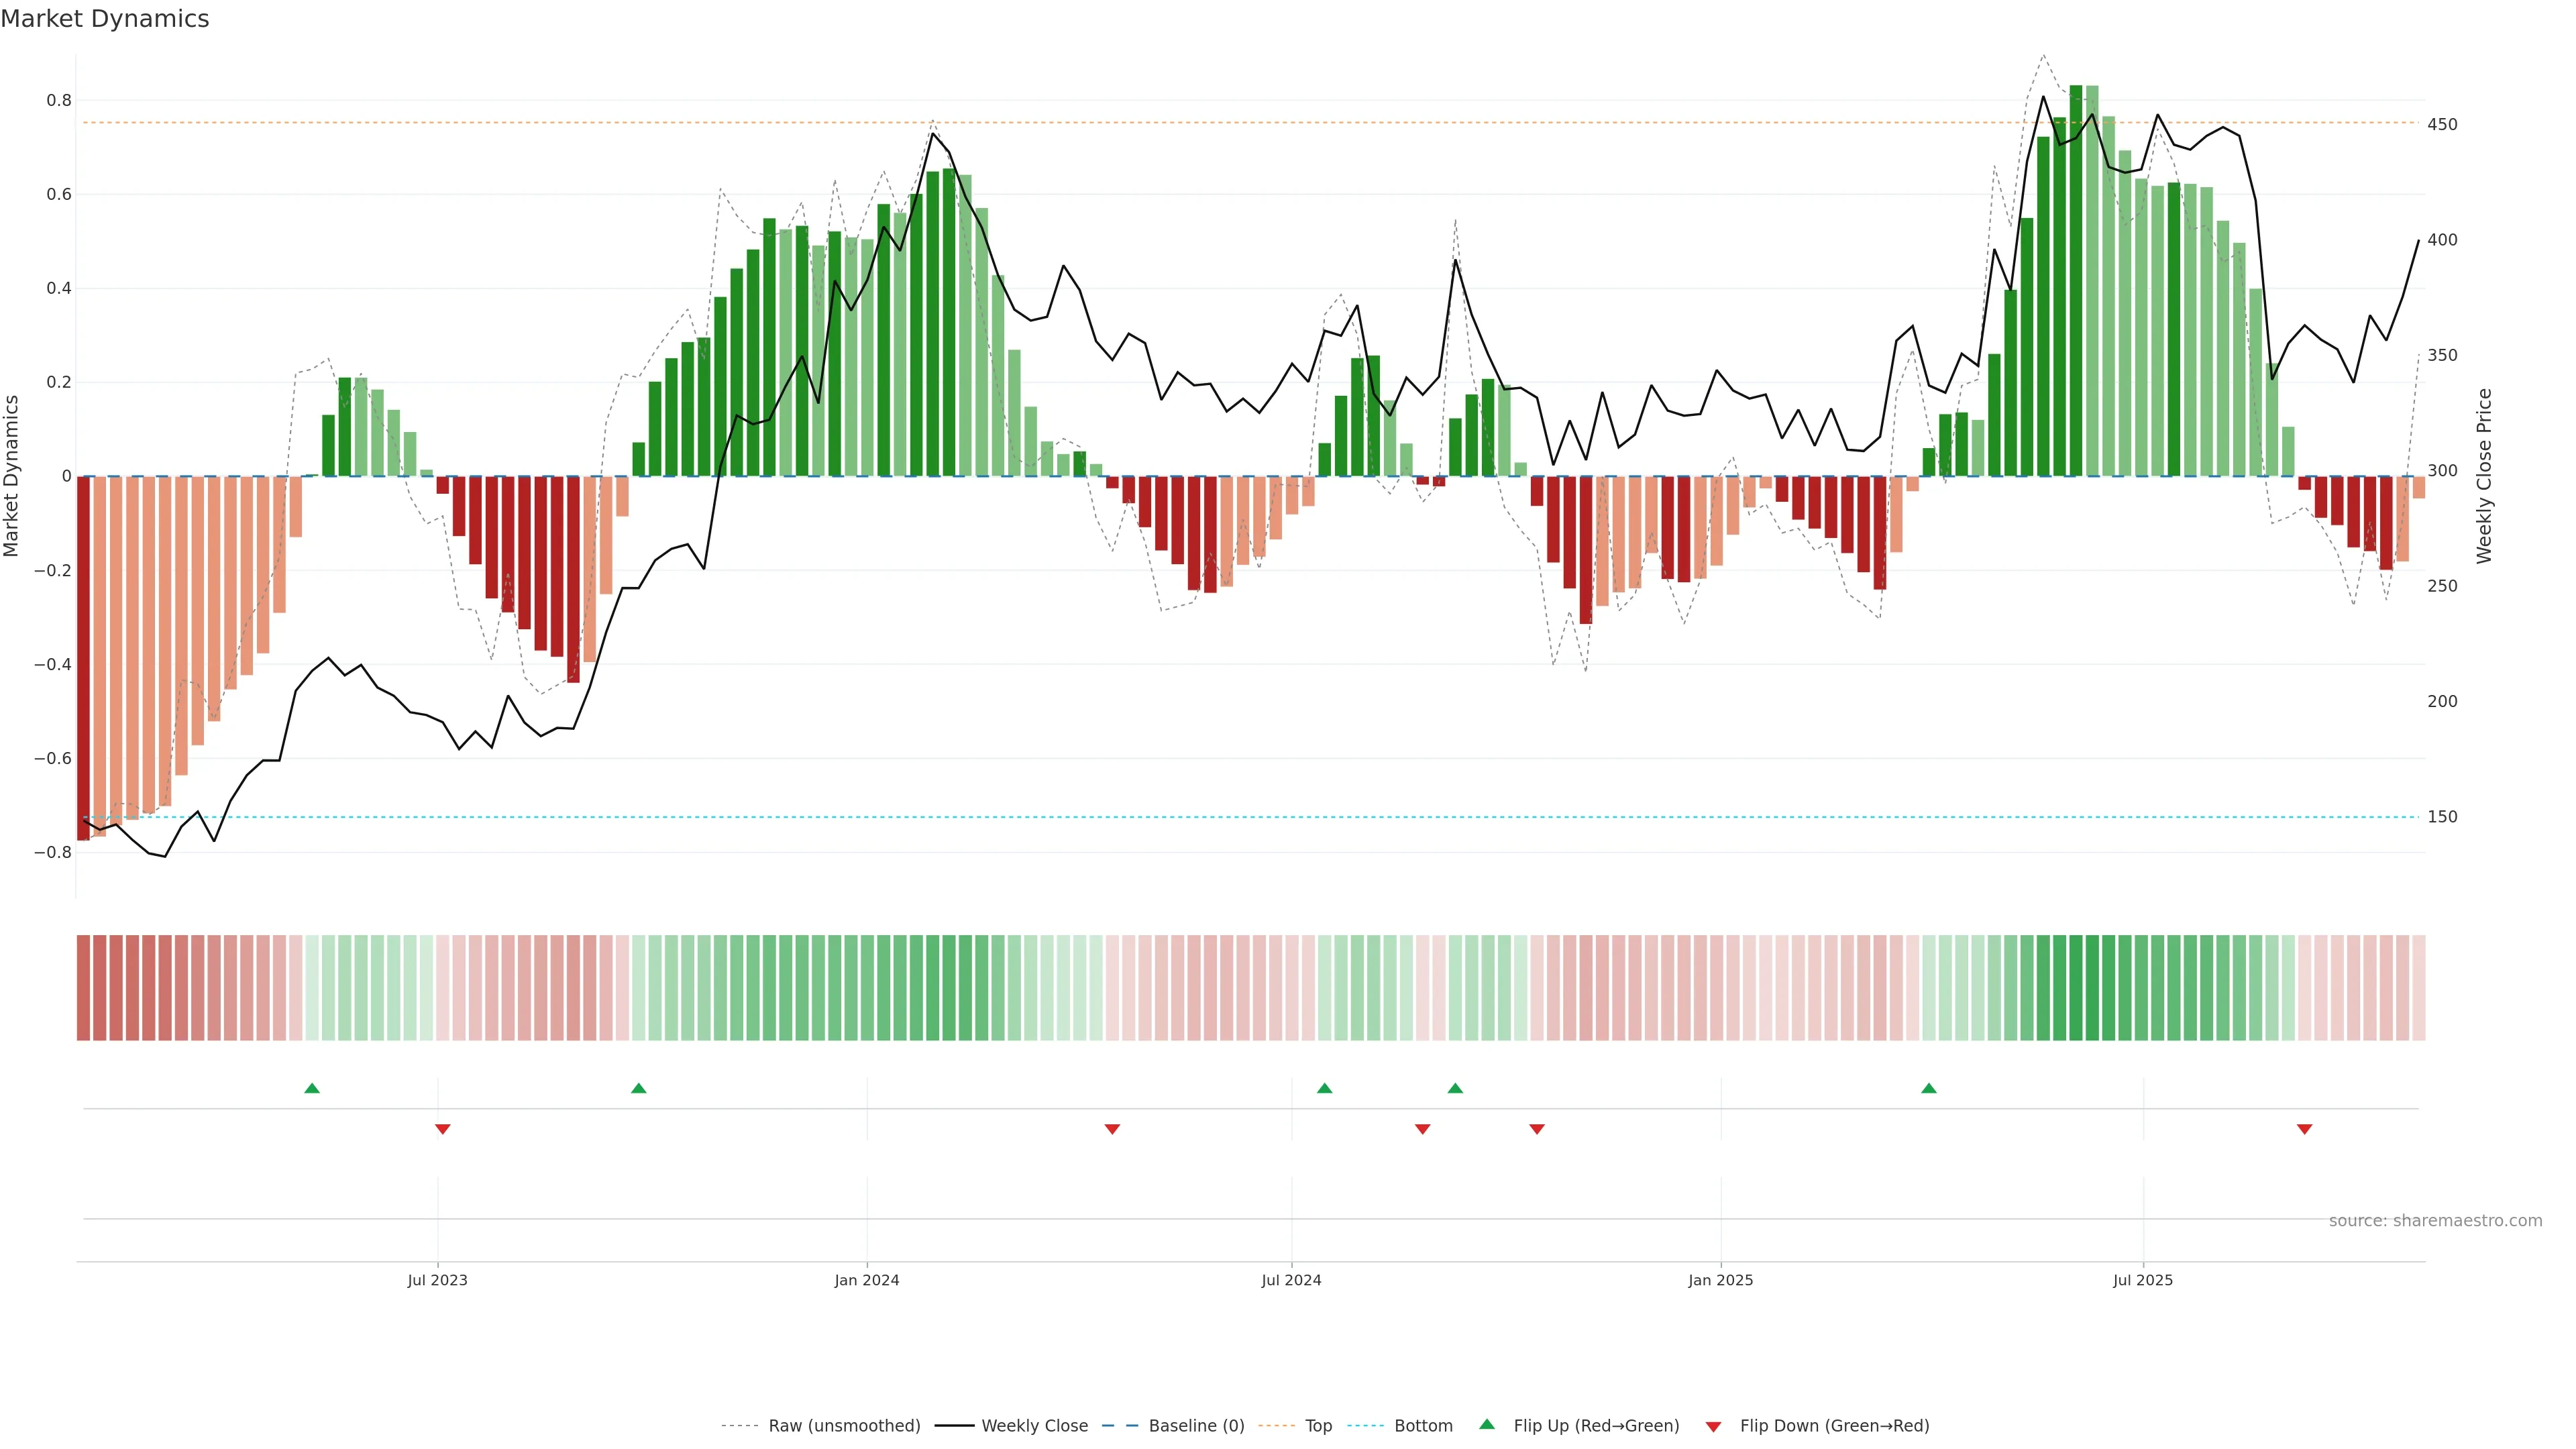Click the earliest green flip-up marker before Jul 2023
The image size is (2576, 1449).
(x=312, y=1088)
